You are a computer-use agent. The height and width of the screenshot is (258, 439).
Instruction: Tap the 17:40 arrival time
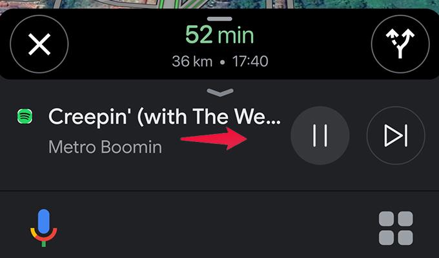coord(250,61)
